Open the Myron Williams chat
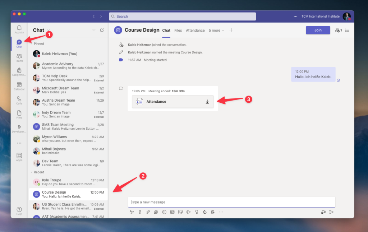 (68, 139)
